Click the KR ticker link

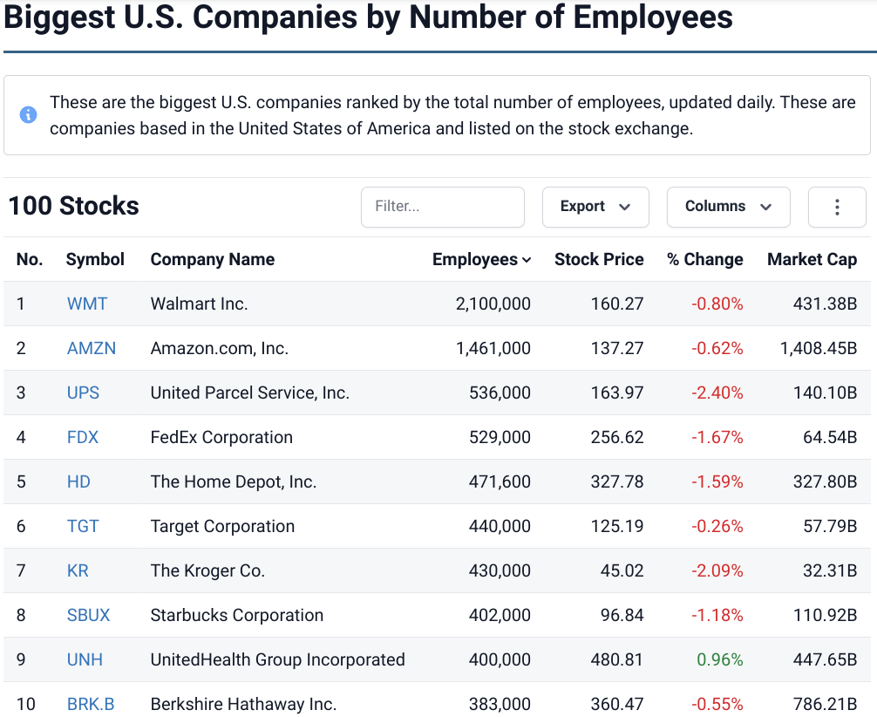[78, 570]
